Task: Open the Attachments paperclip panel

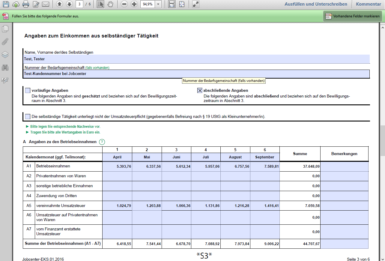Action: pyautogui.click(x=5, y=42)
